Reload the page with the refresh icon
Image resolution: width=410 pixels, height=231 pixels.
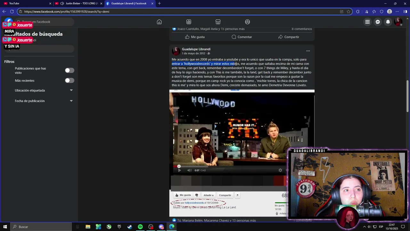[12, 12]
